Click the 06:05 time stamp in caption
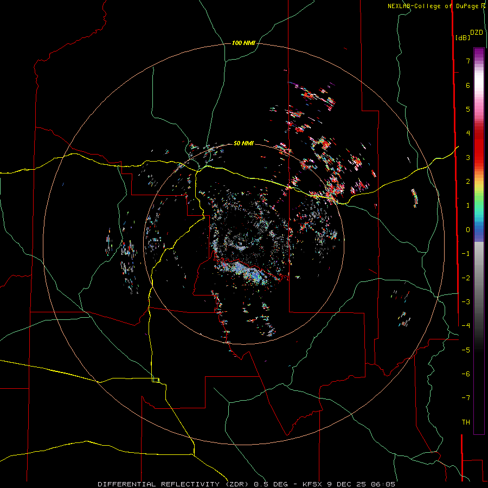The height and width of the screenshot is (488, 488). 383,484
